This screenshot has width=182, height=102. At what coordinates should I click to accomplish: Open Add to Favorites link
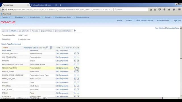pos(163,20)
